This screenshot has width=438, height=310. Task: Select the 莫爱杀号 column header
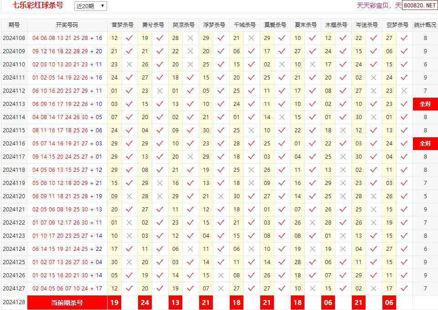click(275, 25)
